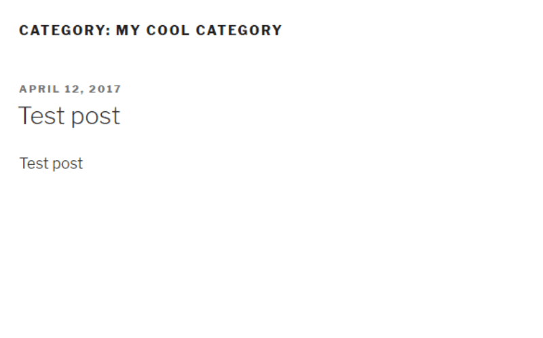
Task: Select the My Cool Category archive title text
Action: click(198, 31)
